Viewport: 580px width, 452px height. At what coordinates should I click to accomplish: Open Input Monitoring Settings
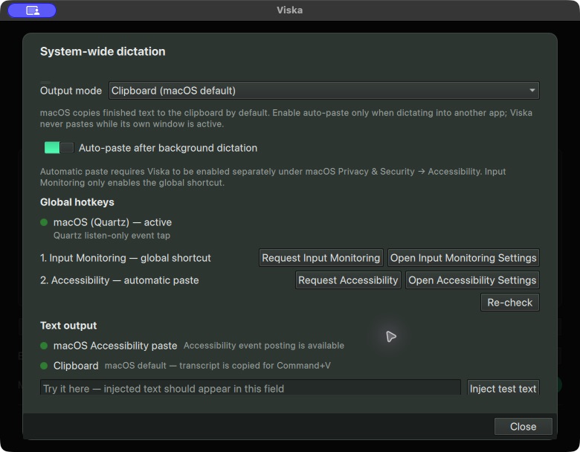click(x=463, y=258)
